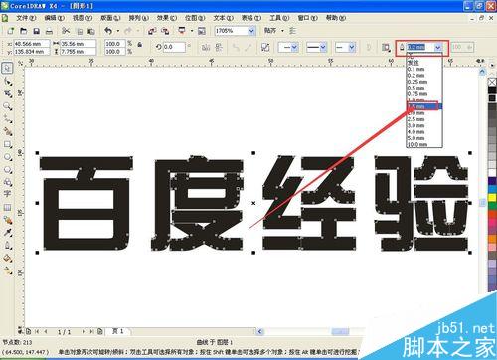The image size is (497, 360).
Task: Click the outline width dropdown arrow
Action: coord(438,48)
